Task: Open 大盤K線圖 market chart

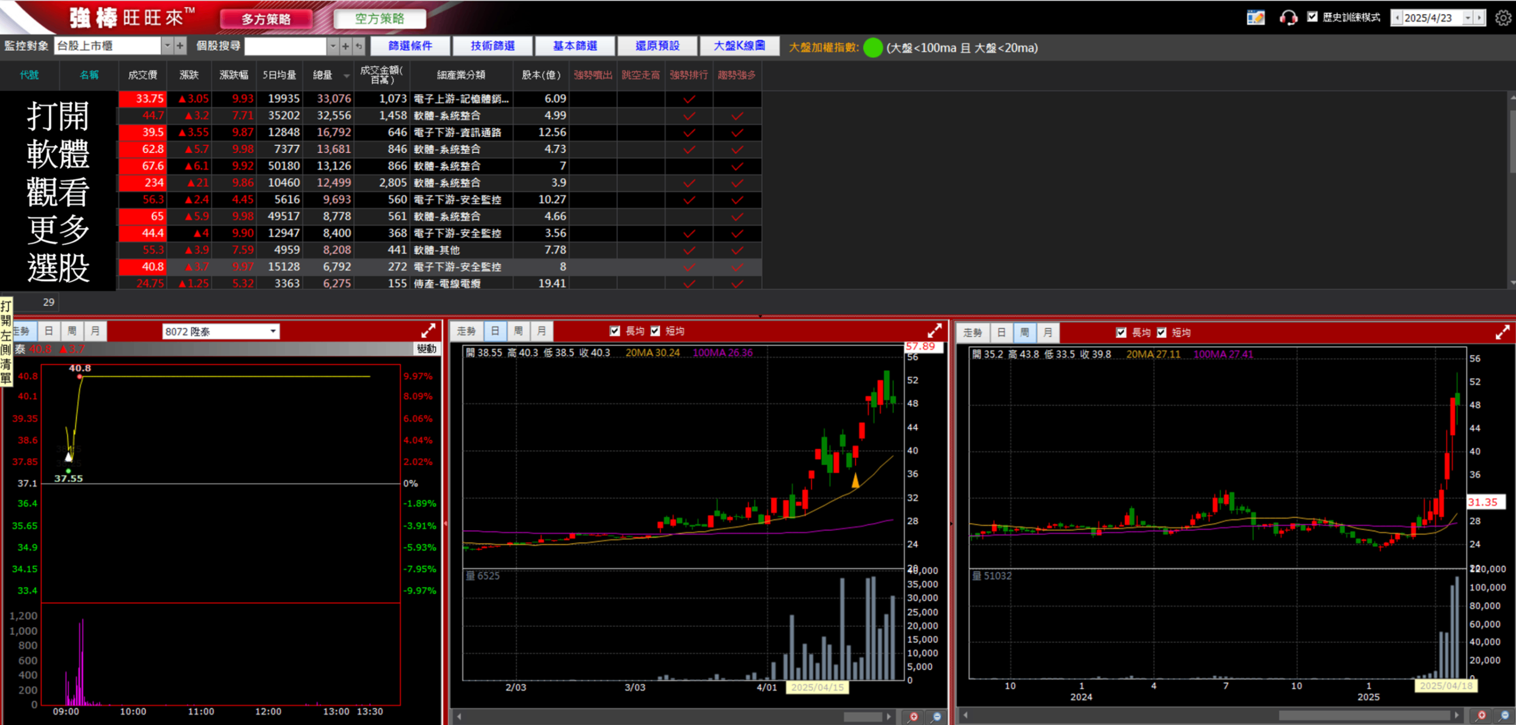Action: [x=740, y=45]
